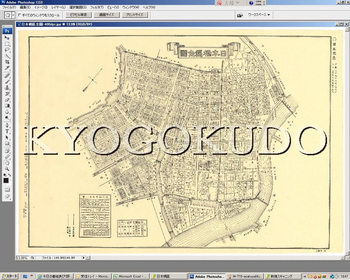Screen dimensions: 350x280
Task: Open the View menu
Action: click(113, 7)
